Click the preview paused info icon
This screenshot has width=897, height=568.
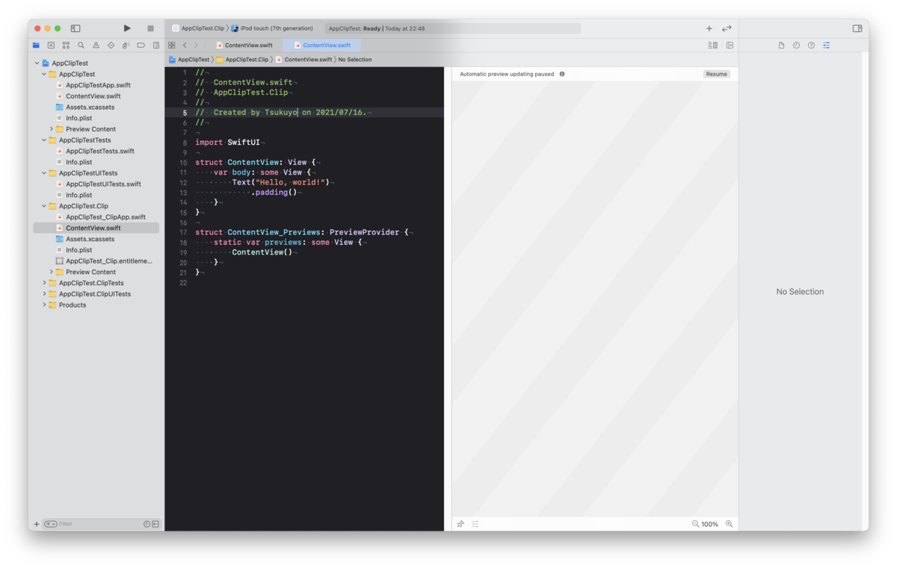562,74
